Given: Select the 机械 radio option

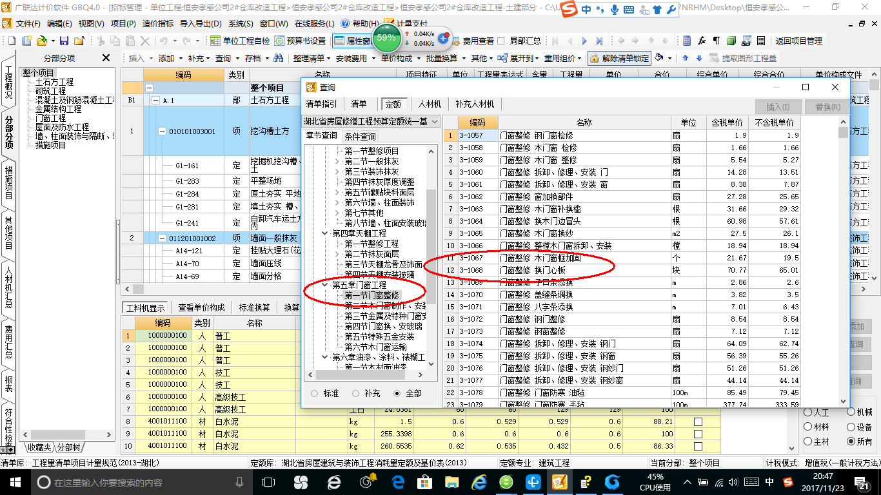Looking at the screenshot, I should (x=851, y=412).
